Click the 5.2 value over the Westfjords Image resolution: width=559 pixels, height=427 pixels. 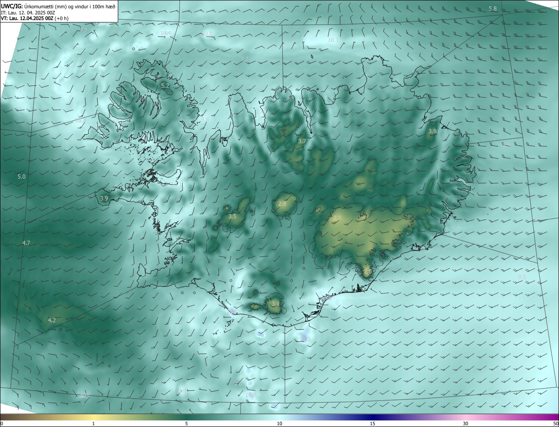pyautogui.click(x=165, y=86)
